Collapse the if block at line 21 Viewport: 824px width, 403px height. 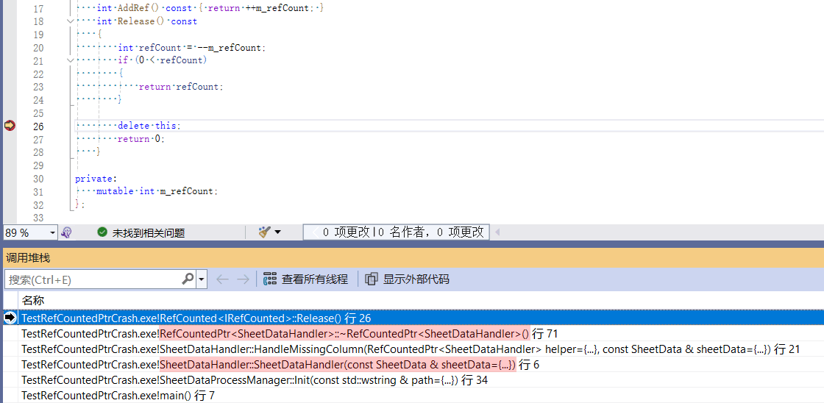[x=71, y=60]
